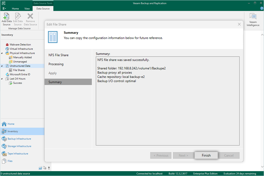Viewport: 264px width, 176px height.
Task: Switch to the View ribbon tab
Action: pyautogui.click(x=27, y=9)
